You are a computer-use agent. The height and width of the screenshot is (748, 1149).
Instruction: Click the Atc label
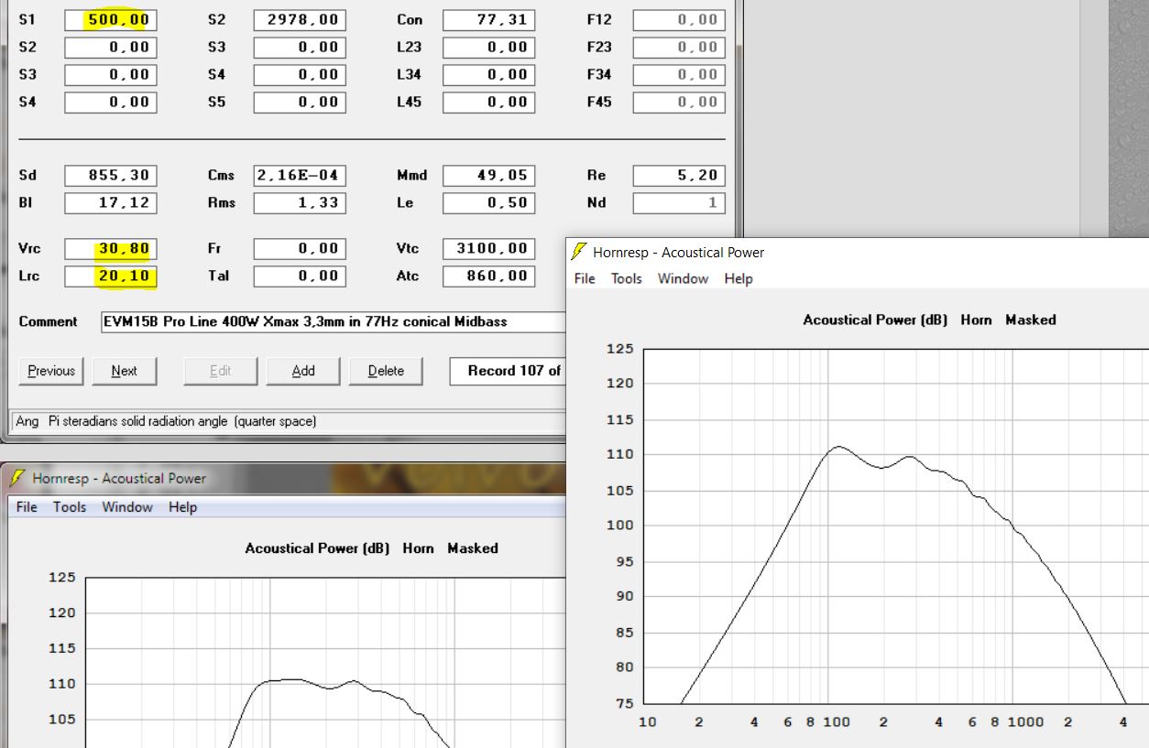[x=407, y=276]
